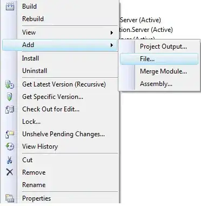Screen dimensions: 201x206
Task: Click the Get Latest Version icon
Action: tap(10, 84)
